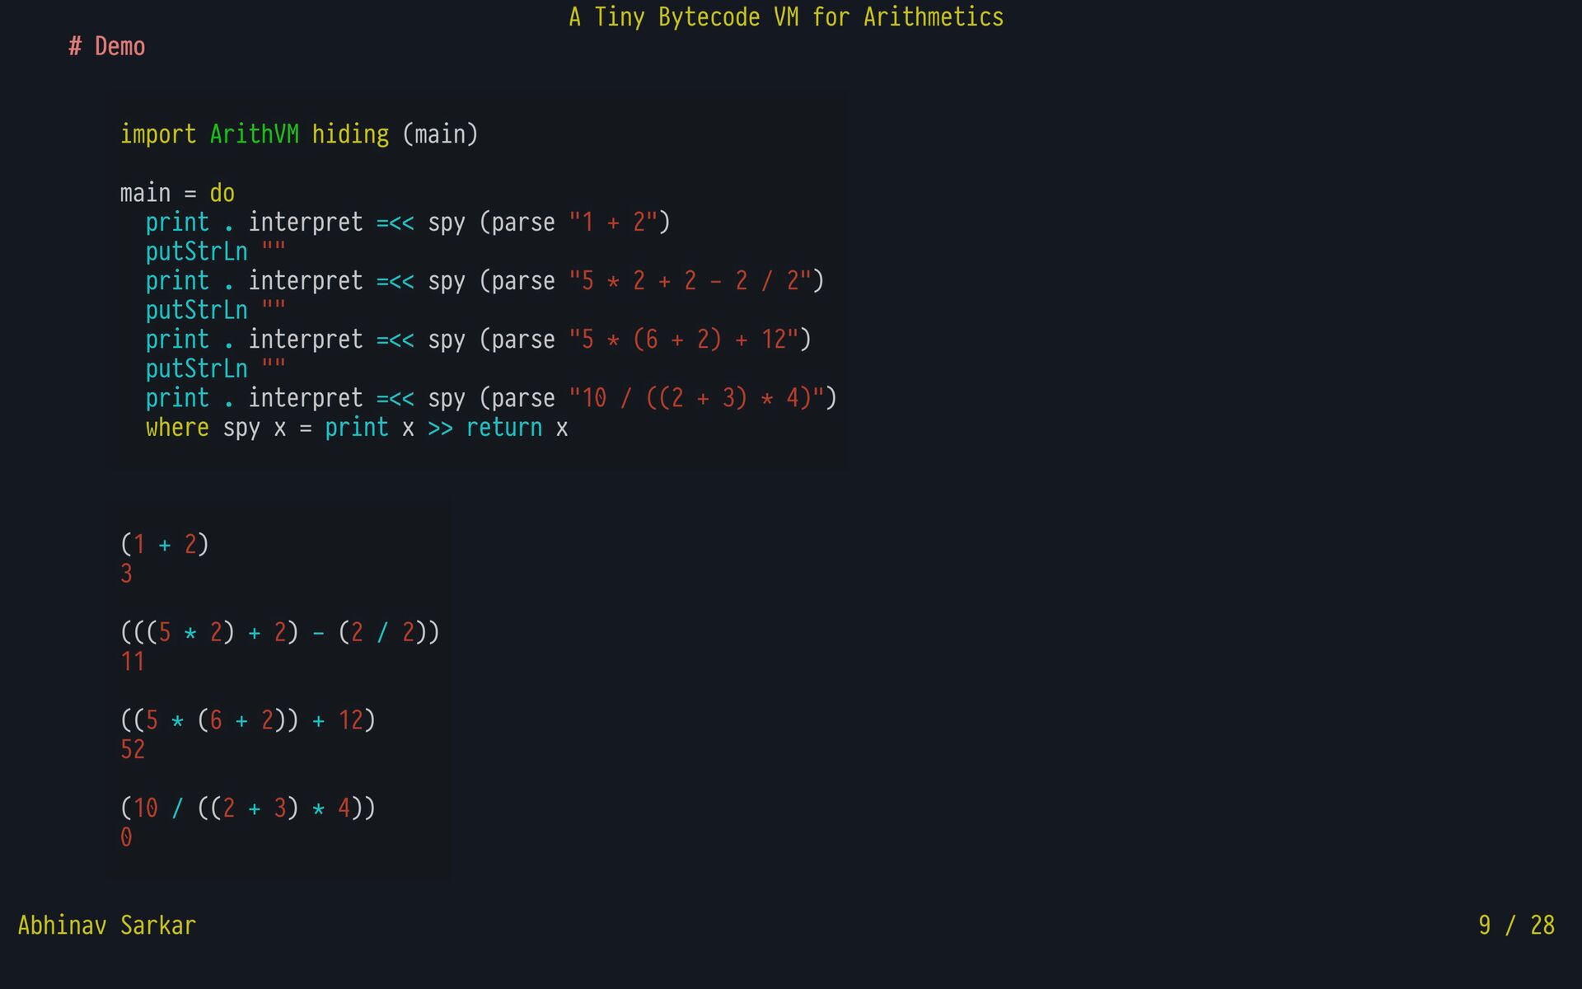Click the slide title 'A Tiny Bytecode VM for Arithmetics'
1582x989 pixels.
[x=786, y=17]
